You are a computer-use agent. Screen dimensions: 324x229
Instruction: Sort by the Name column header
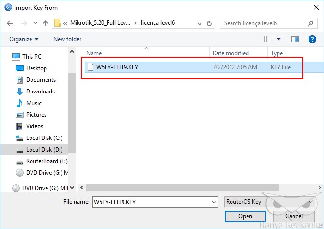[94, 53]
